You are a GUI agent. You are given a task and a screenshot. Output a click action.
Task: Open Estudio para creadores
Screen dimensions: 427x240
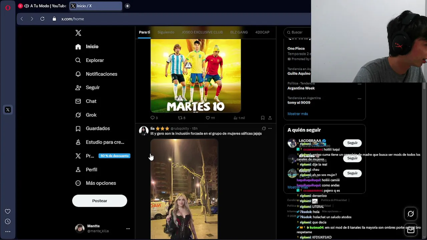point(100,142)
